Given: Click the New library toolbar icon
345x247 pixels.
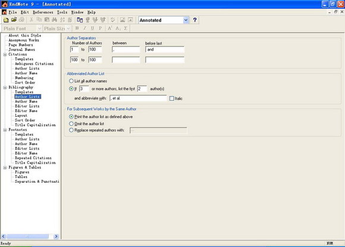Looking at the screenshot, I should pos(6,20).
